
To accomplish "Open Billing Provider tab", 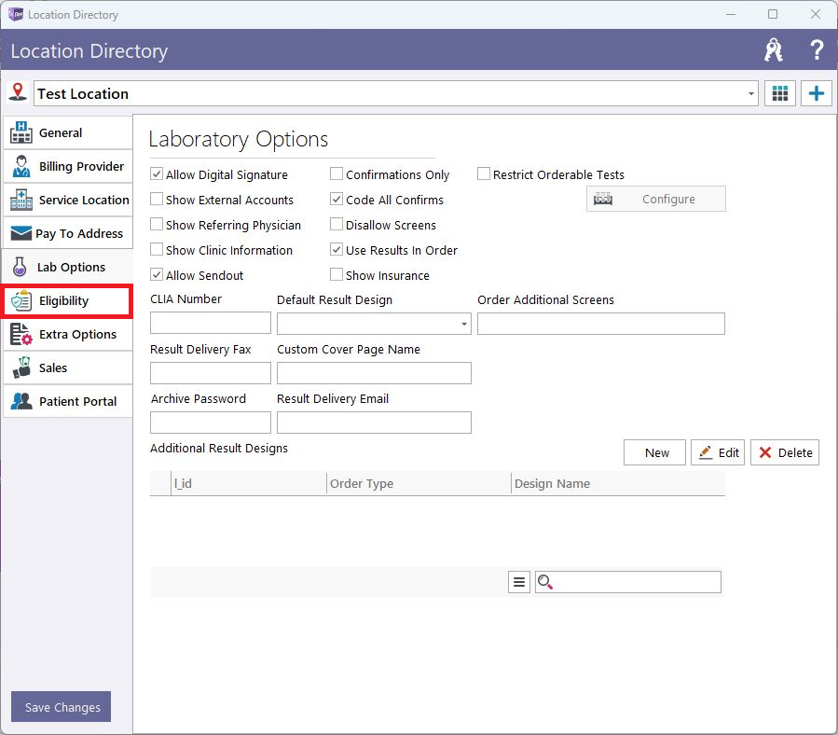I will pos(67,166).
